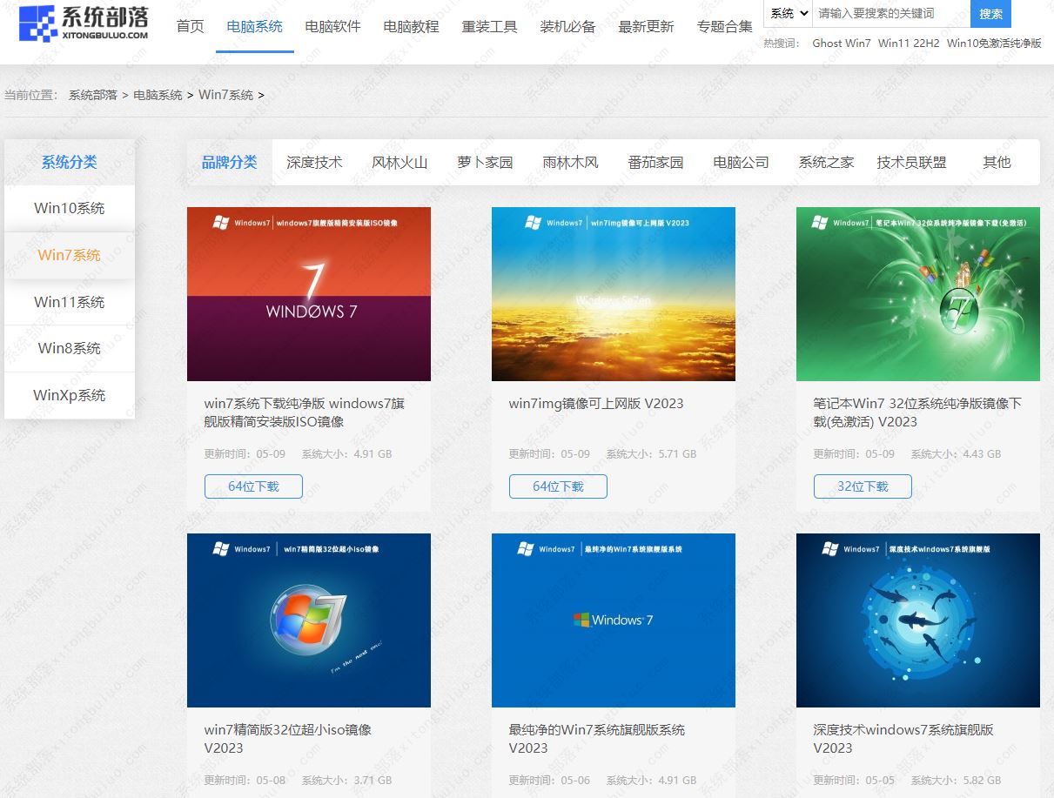Open the 最新更新 nav item
This screenshot has height=798, width=1054.
[x=646, y=26]
